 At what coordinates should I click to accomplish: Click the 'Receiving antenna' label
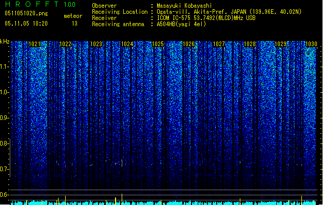pyautogui.click(x=118, y=24)
